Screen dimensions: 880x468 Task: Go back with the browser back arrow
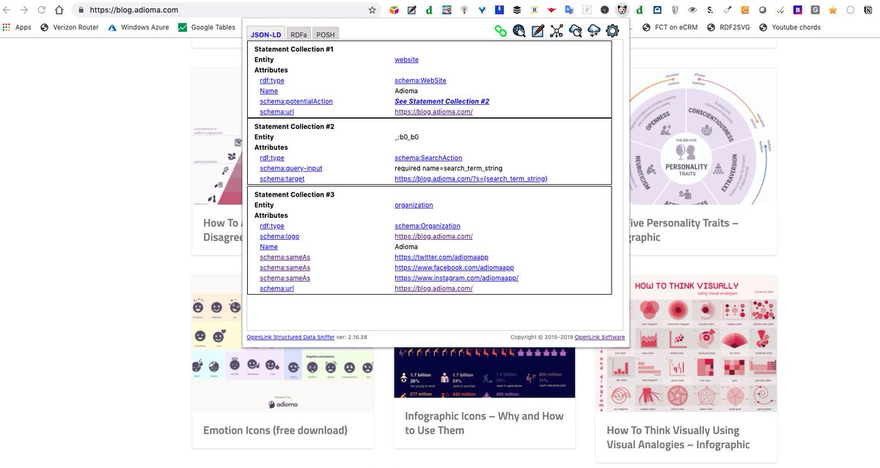pos(7,10)
